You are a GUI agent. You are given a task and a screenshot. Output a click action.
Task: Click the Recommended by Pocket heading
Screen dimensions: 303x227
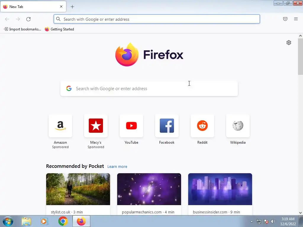coord(75,166)
